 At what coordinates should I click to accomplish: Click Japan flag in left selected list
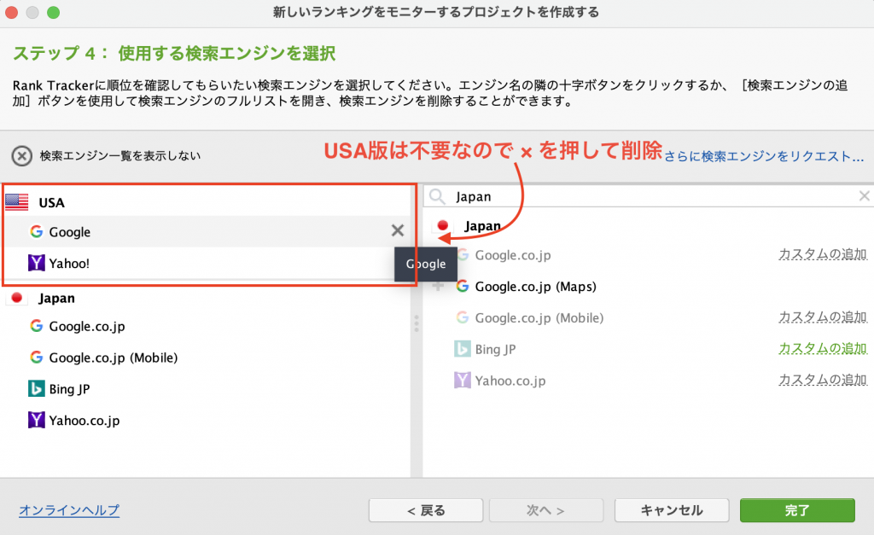[x=17, y=298]
